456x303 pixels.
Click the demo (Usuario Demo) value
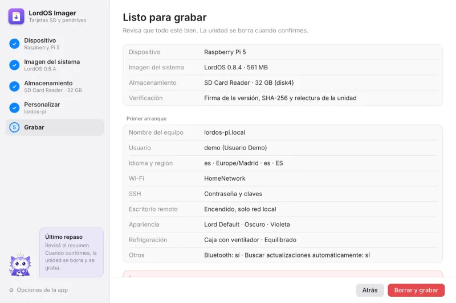(x=235, y=148)
